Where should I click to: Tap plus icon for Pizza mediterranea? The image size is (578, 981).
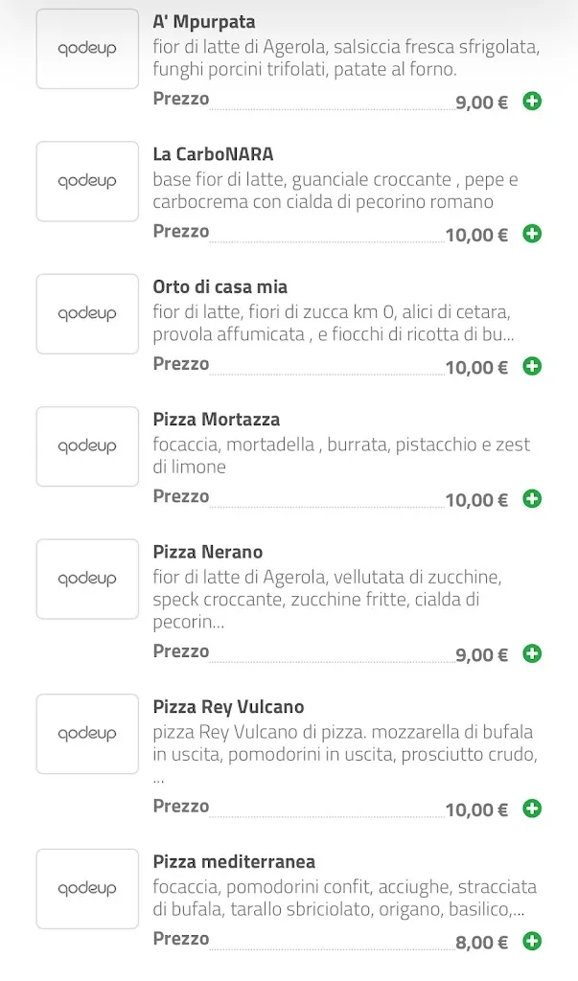point(532,941)
